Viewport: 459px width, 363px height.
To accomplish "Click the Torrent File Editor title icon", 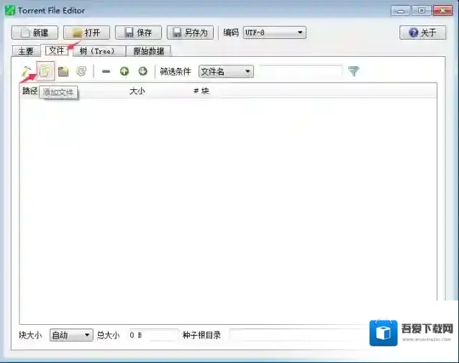I will (9, 11).
